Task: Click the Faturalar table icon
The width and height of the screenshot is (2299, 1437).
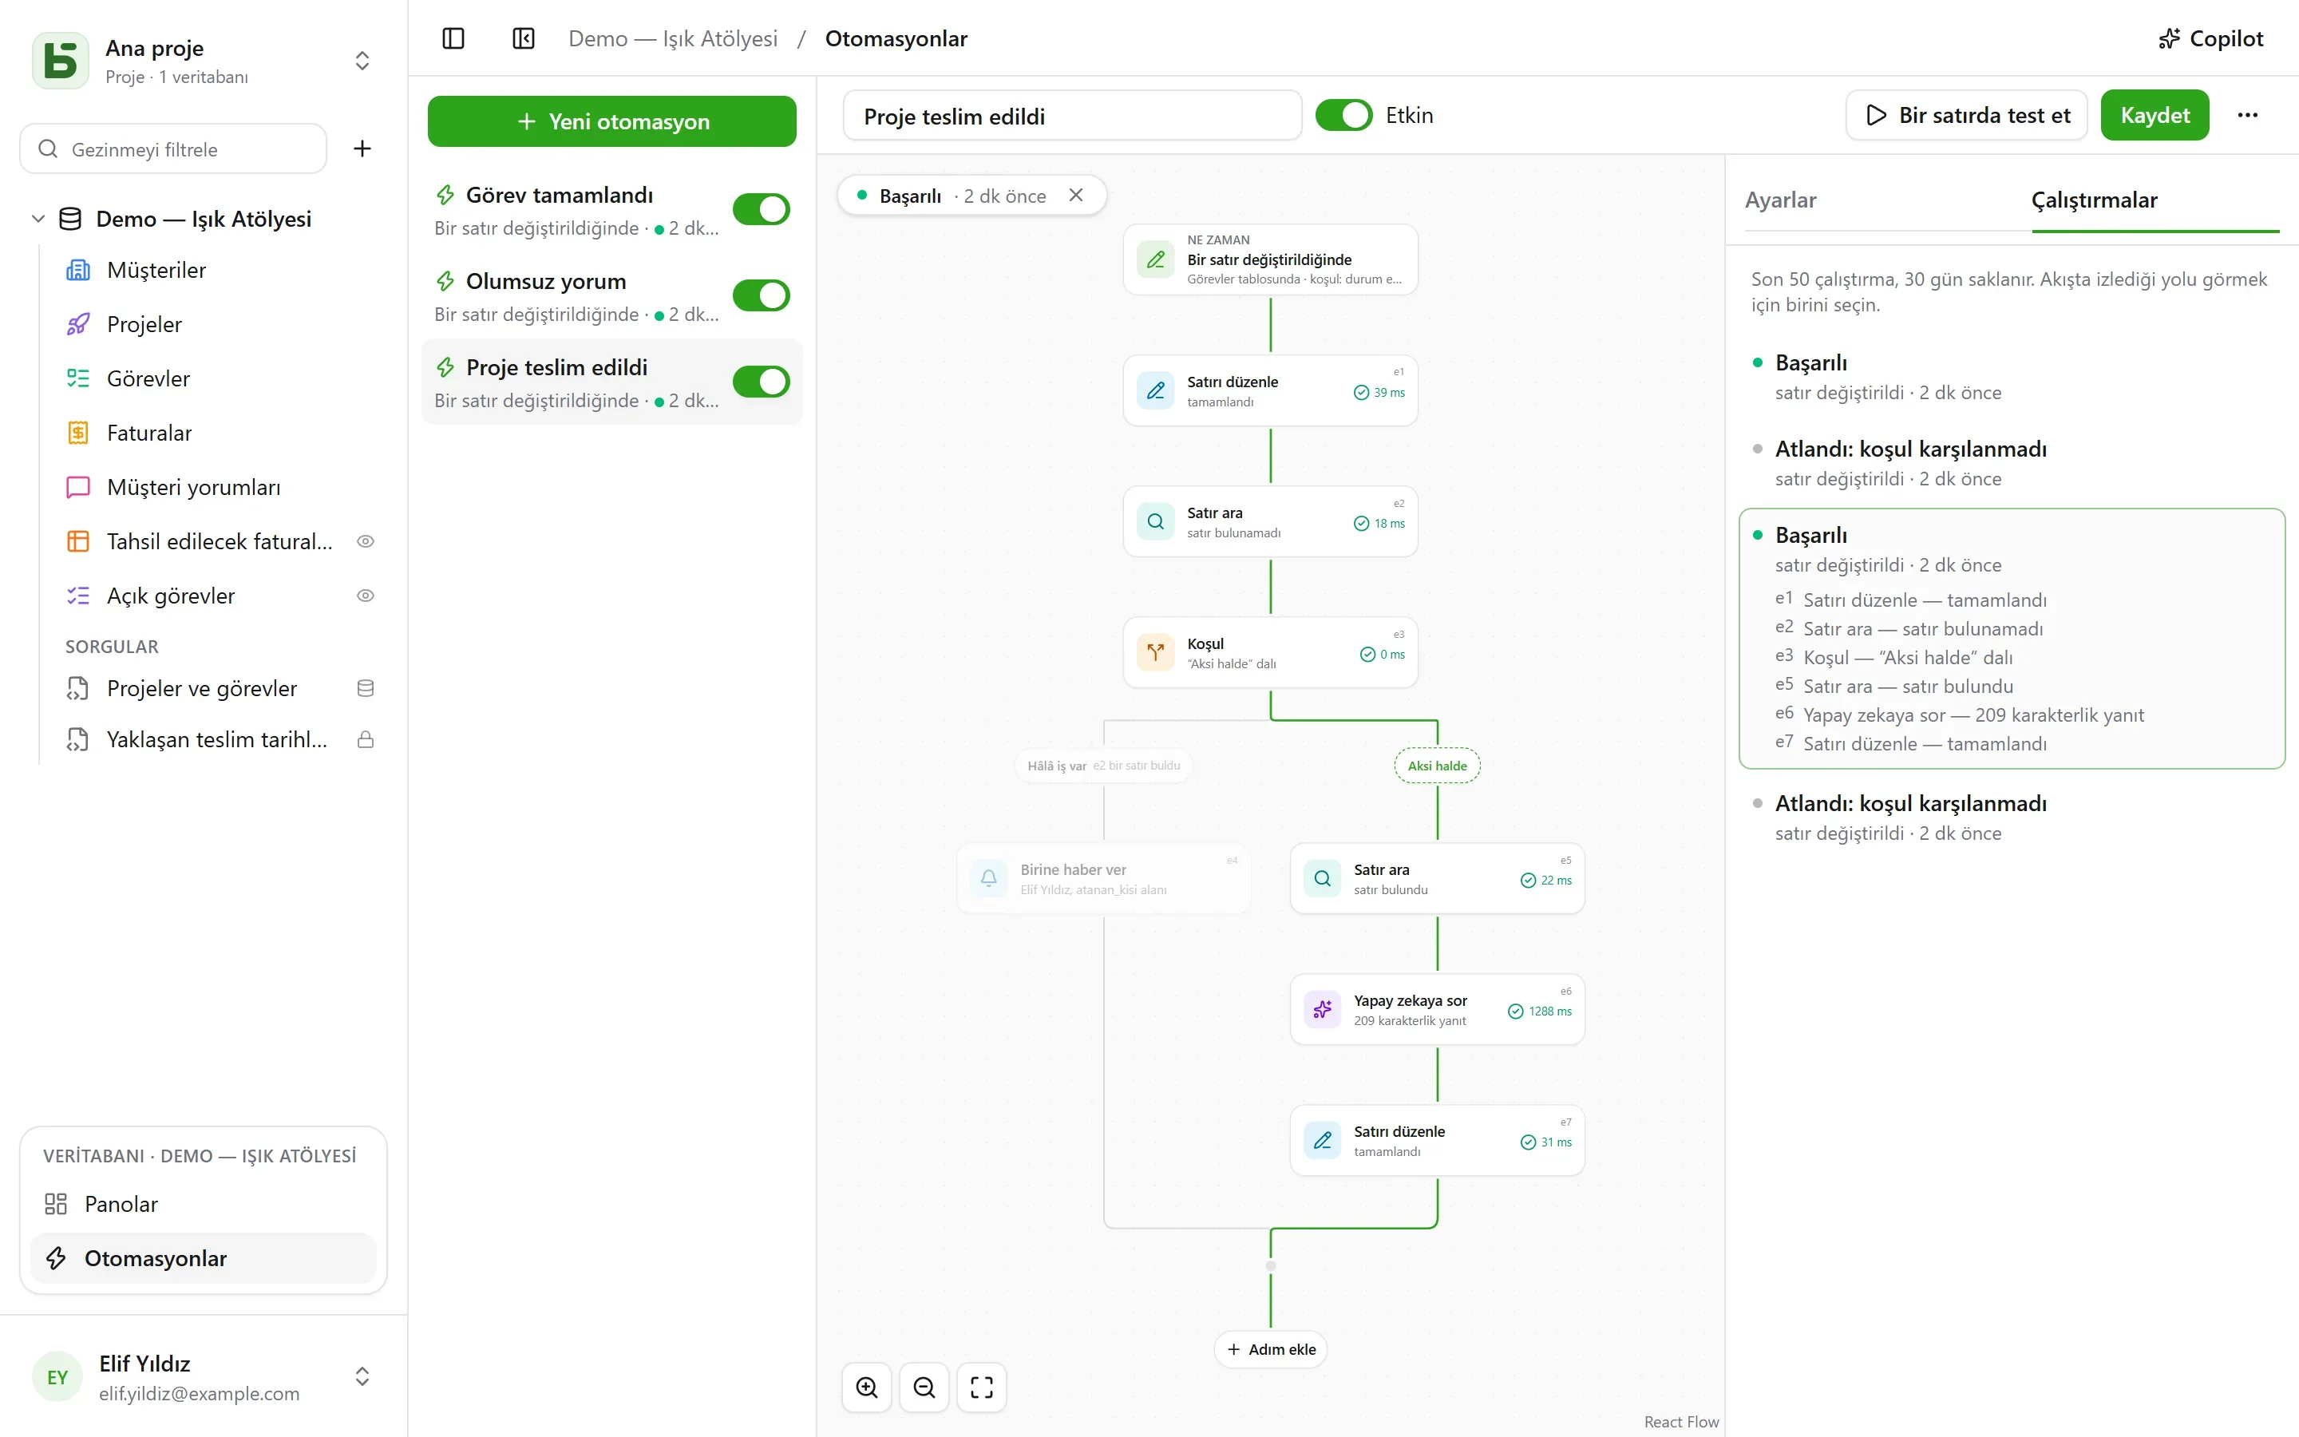Action: coord(78,433)
